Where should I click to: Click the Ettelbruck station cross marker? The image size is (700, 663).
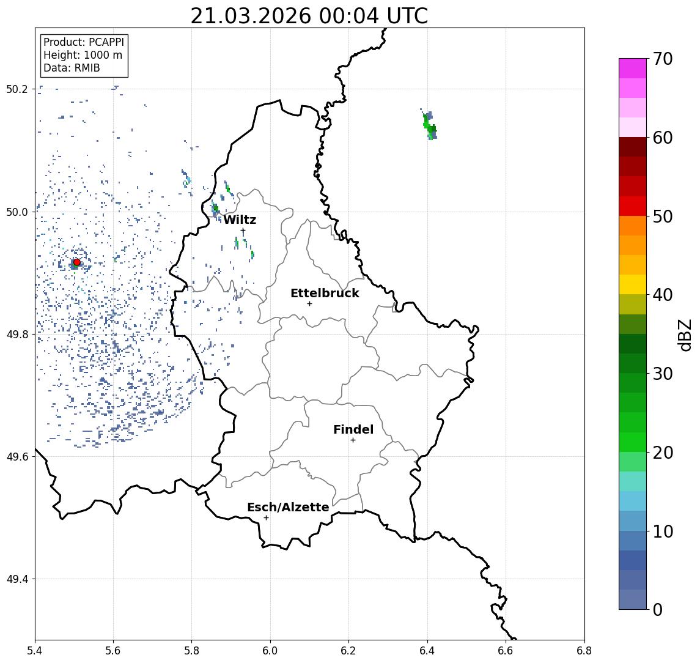[309, 304]
